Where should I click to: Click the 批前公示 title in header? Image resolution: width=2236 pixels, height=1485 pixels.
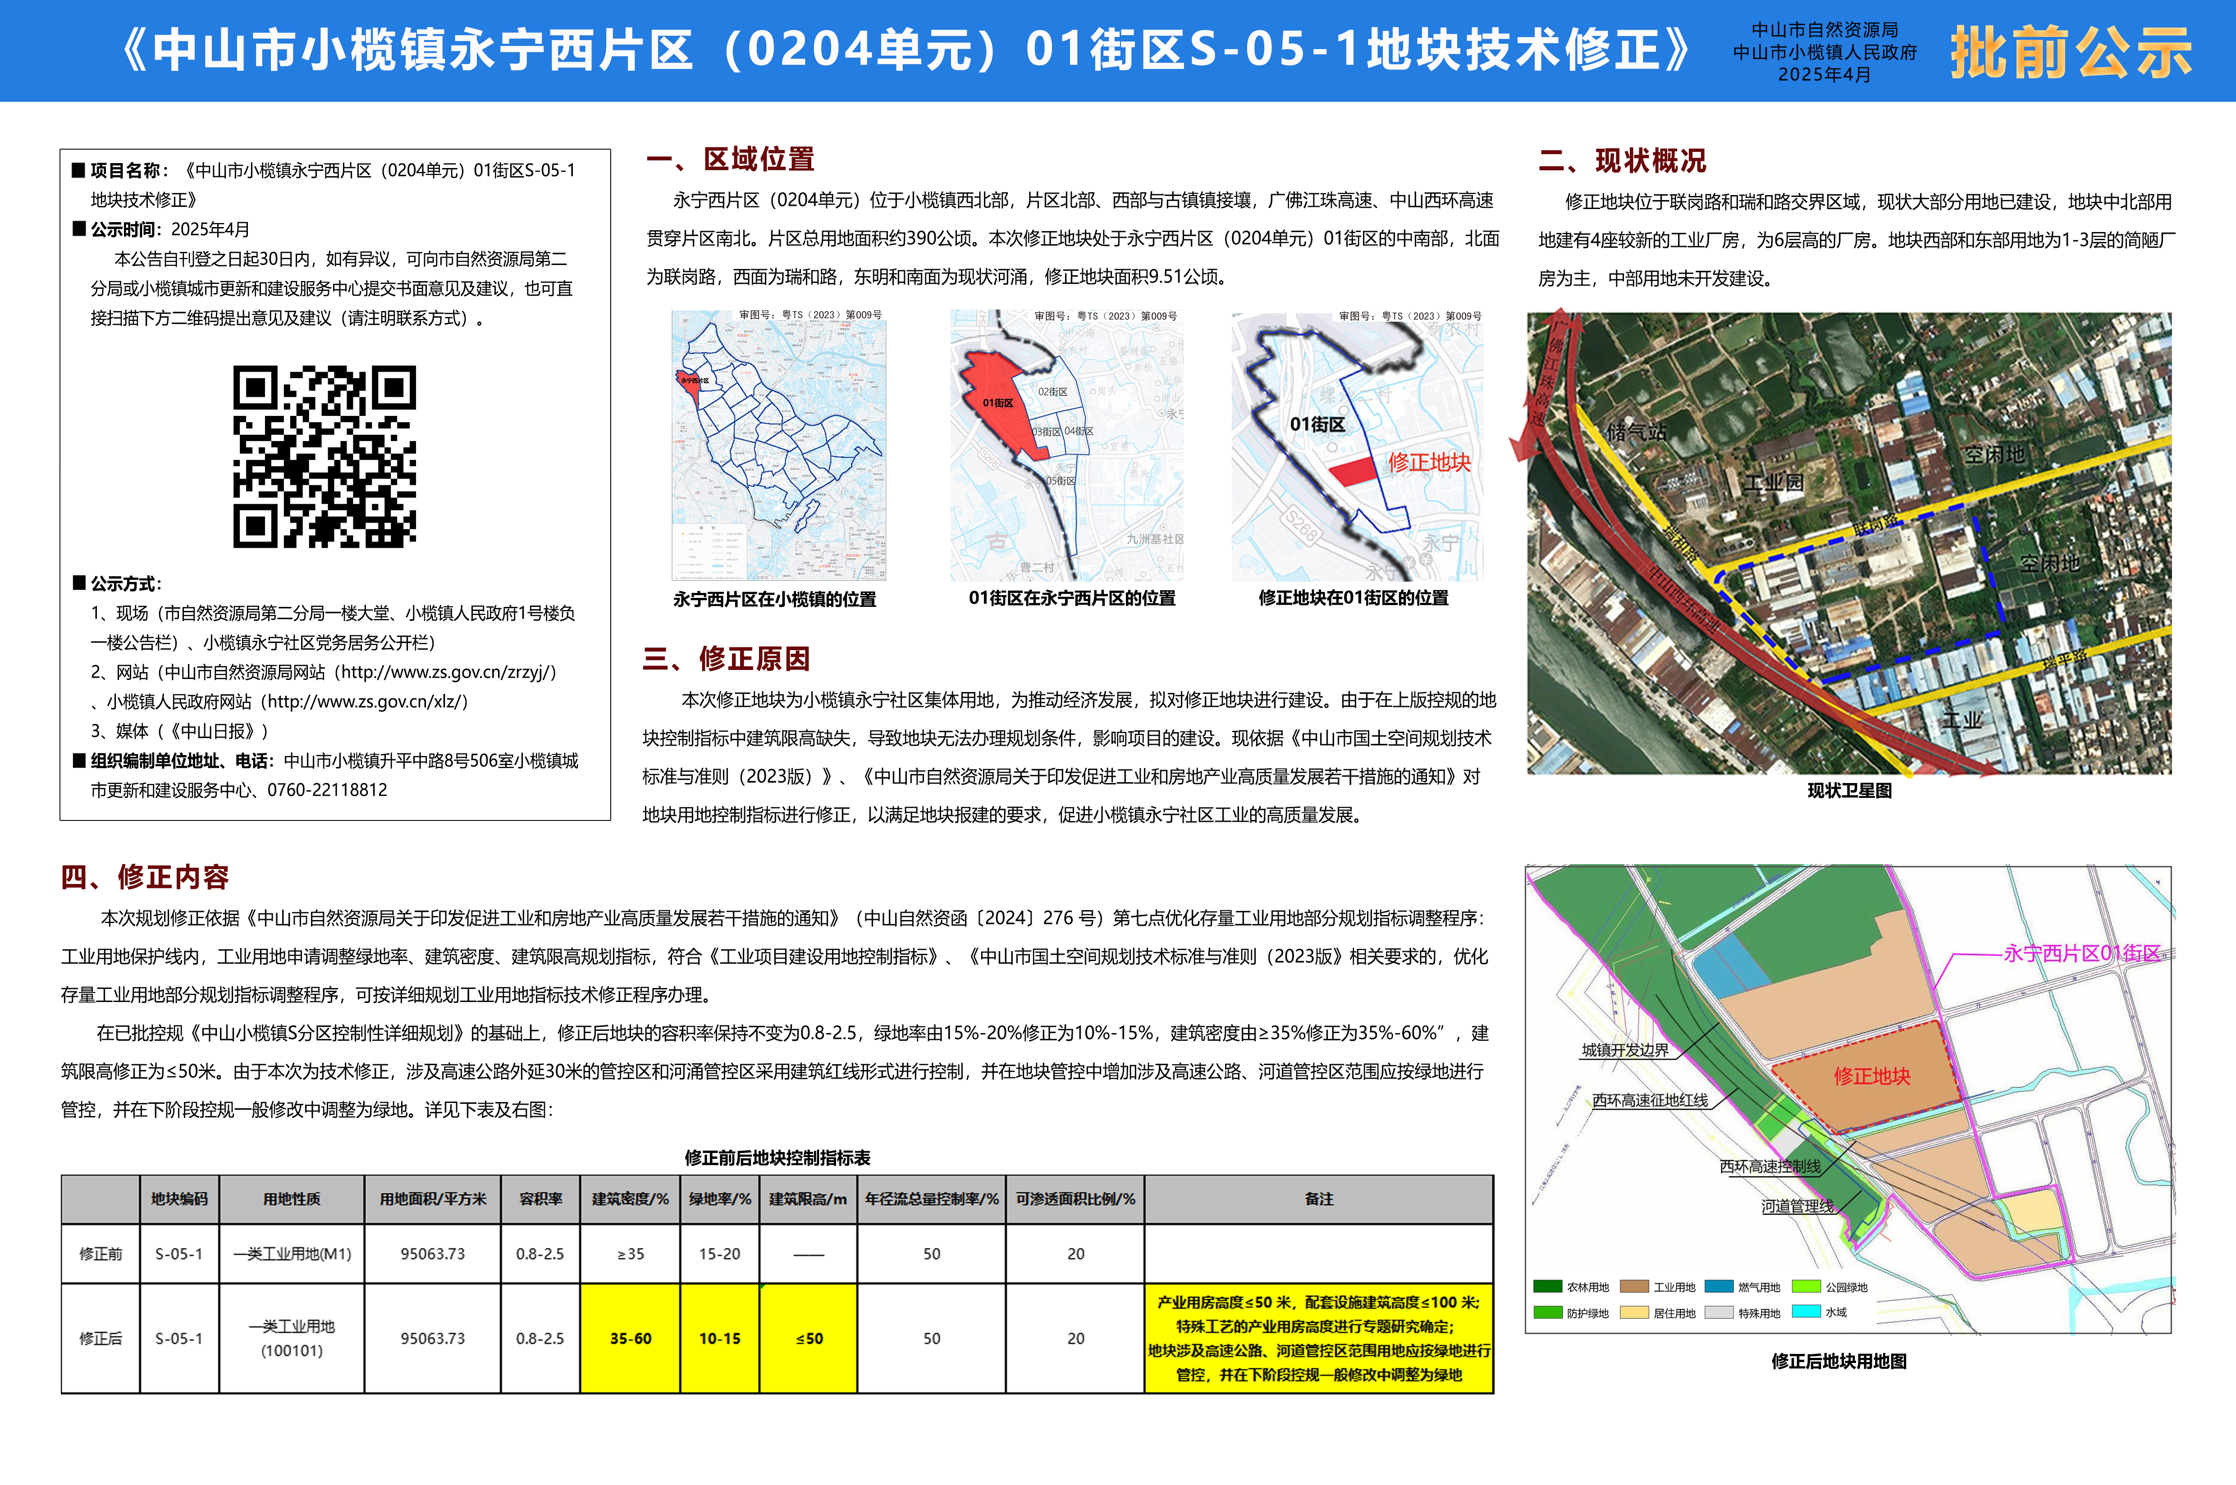[2071, 52]
